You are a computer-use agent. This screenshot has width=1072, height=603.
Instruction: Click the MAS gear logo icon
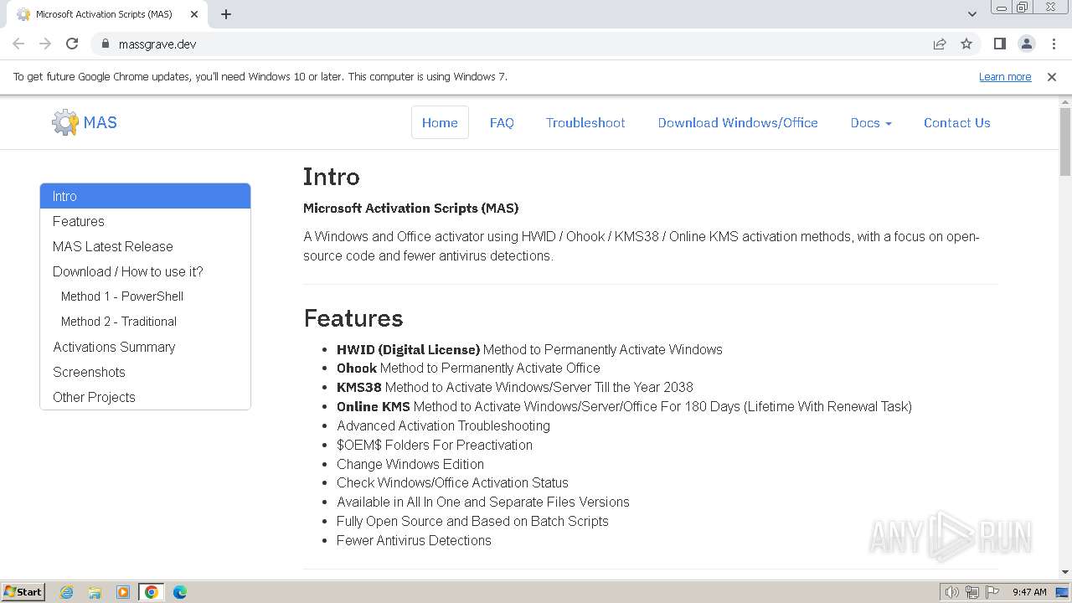[64, 122]
